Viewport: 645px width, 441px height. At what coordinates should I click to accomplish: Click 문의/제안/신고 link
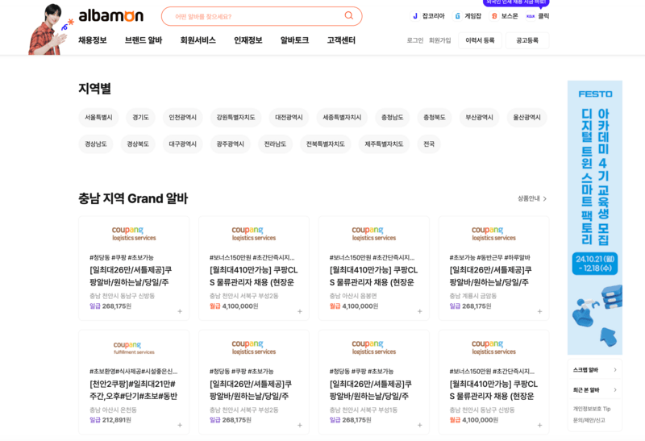point(589,420)
